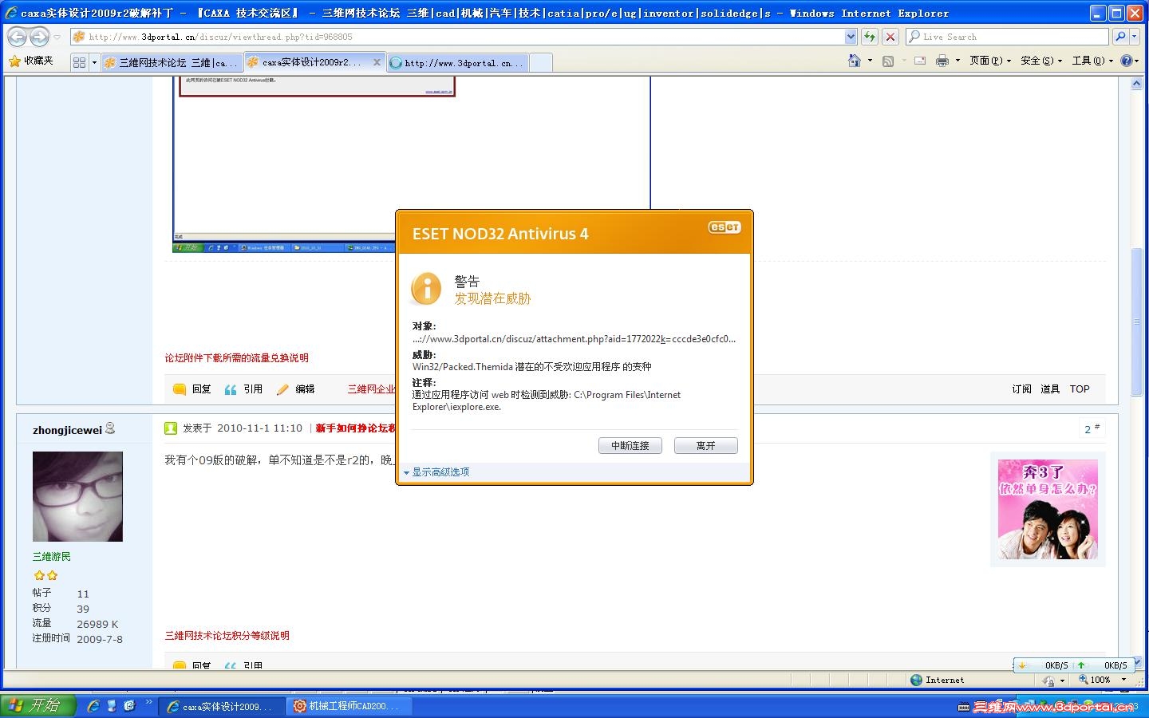Open the recent pages dropdown arrow
1149x718 pixels.
[x=57, y=37]
